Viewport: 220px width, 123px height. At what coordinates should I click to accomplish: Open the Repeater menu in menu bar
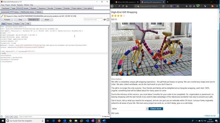pos(20,5)
